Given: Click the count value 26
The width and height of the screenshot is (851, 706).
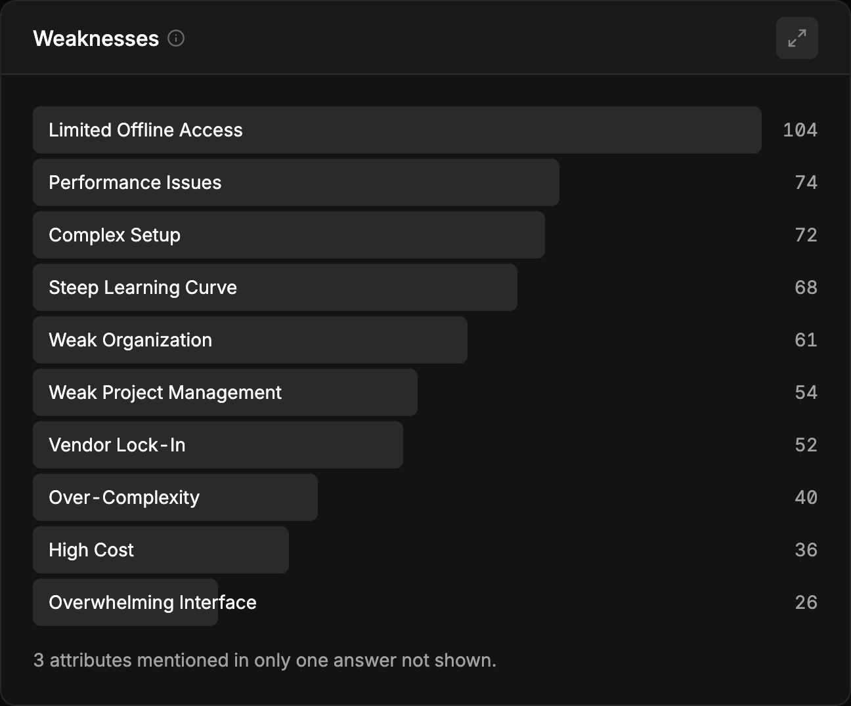Looking at the screenshot, I should pyautogui.click(x=806, y=602).
